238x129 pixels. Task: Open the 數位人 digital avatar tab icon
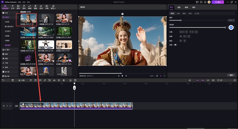[x=53, y=7]
